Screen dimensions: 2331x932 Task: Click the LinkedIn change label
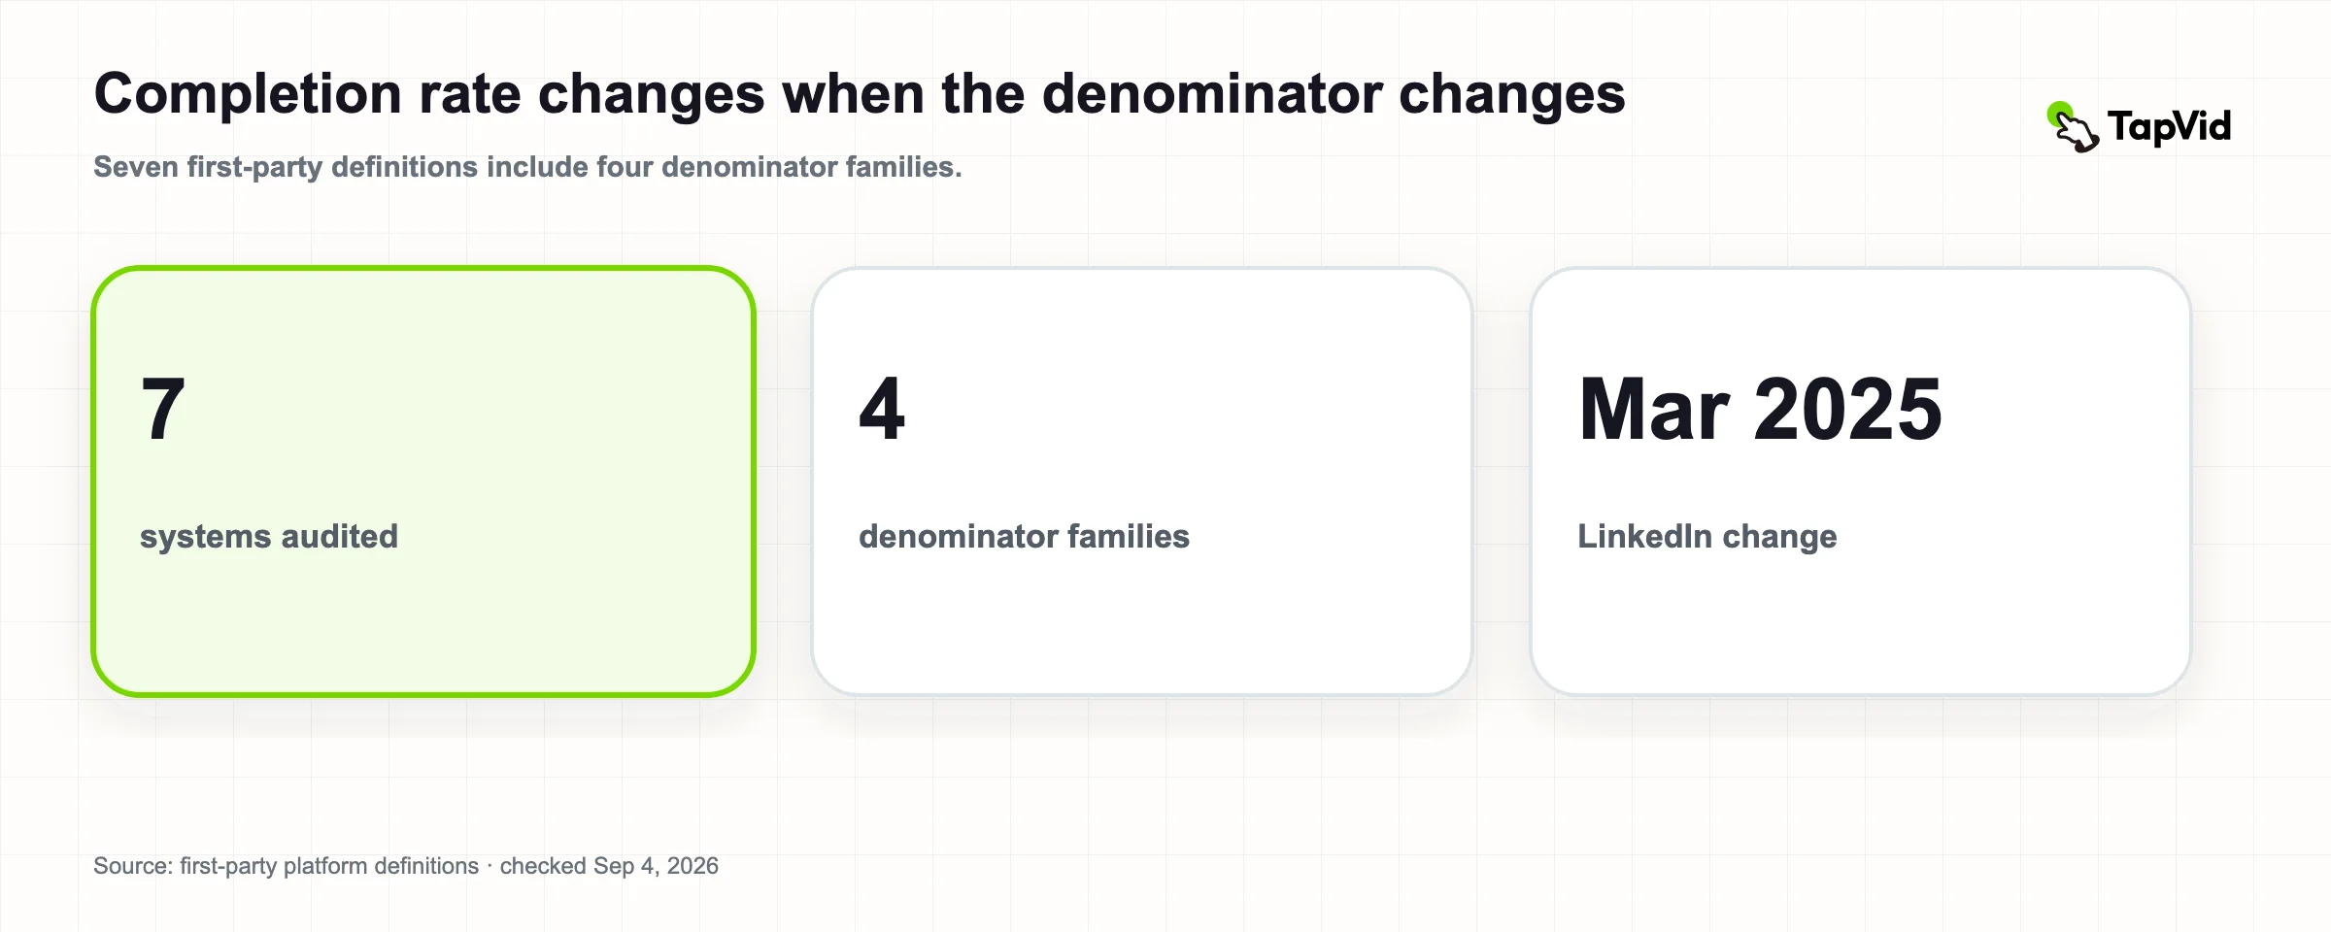point(1706,536)
